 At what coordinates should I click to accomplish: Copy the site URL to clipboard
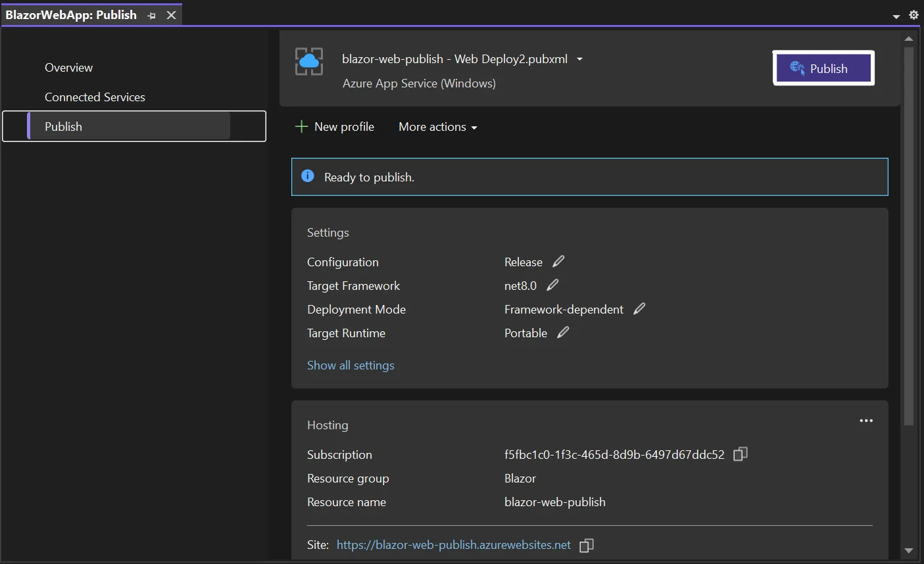pos(586,545)
